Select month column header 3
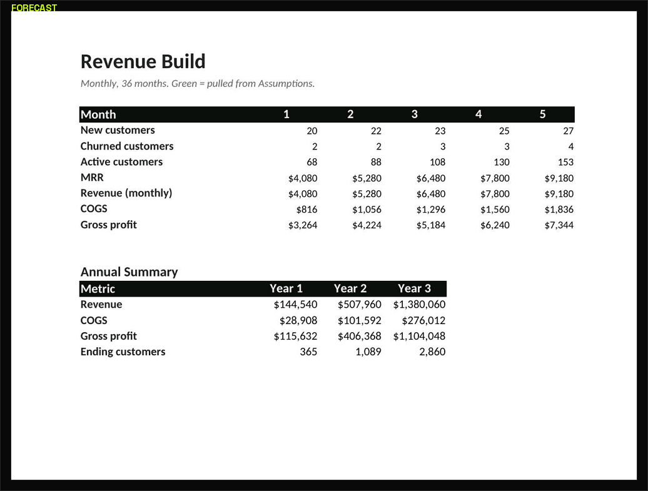Image resolution: width=648 pixels, height=491 pixels. click(415, 114)
